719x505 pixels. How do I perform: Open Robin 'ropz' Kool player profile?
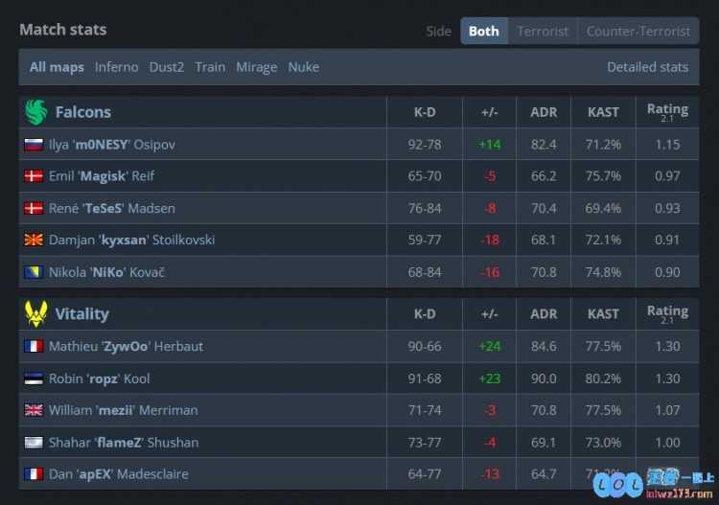point(99,379)
